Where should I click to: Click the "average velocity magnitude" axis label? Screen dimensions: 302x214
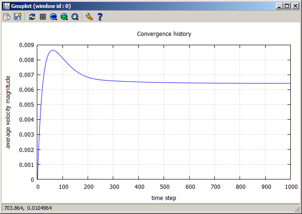point(8,112)
